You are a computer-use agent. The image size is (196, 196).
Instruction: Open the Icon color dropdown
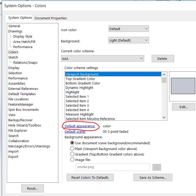pos(128,29)
